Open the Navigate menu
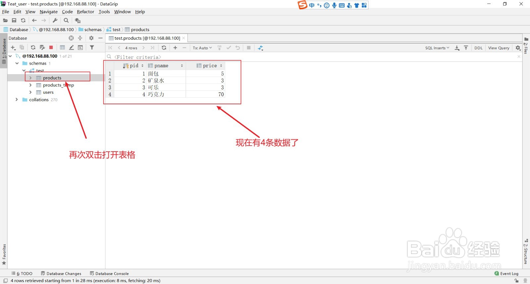 (x=49, y=12)
